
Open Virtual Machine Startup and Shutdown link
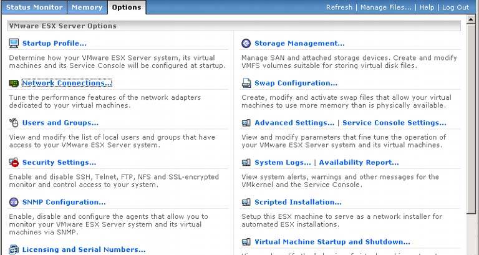332,242
